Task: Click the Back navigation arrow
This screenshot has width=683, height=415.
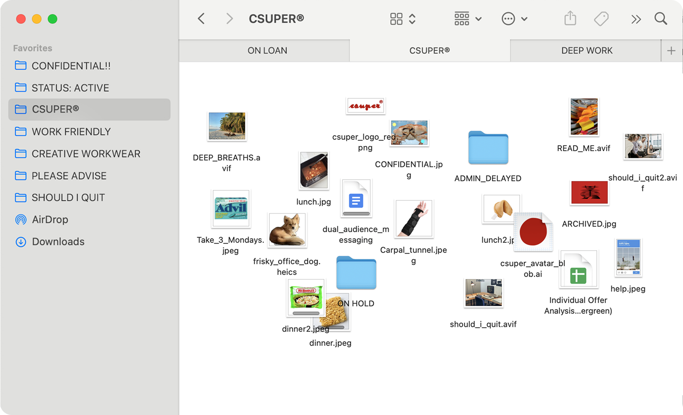Action: [201, 19]
